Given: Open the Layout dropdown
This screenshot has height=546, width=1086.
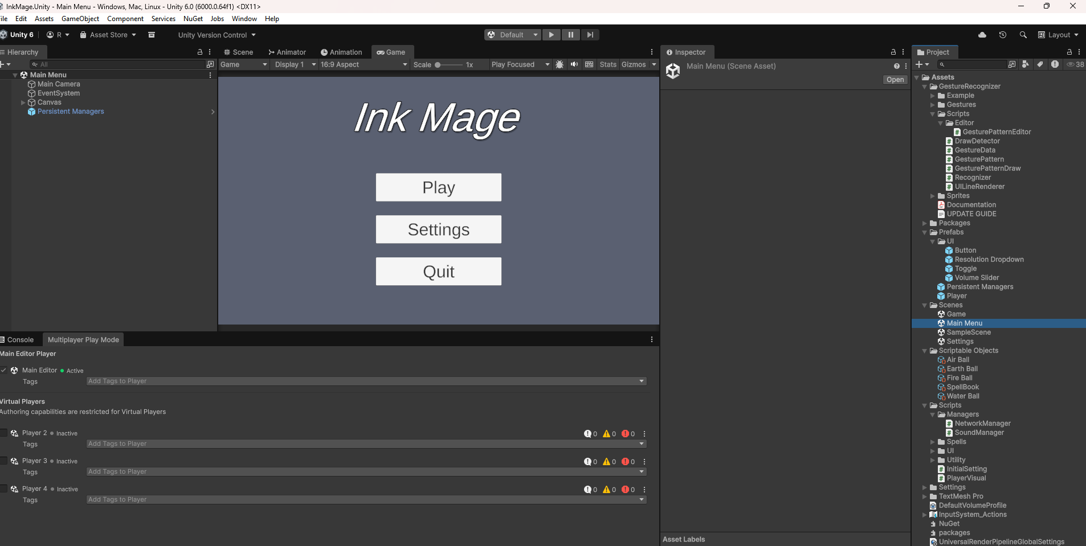Looking at the screenshot, I should [1058, 35].
